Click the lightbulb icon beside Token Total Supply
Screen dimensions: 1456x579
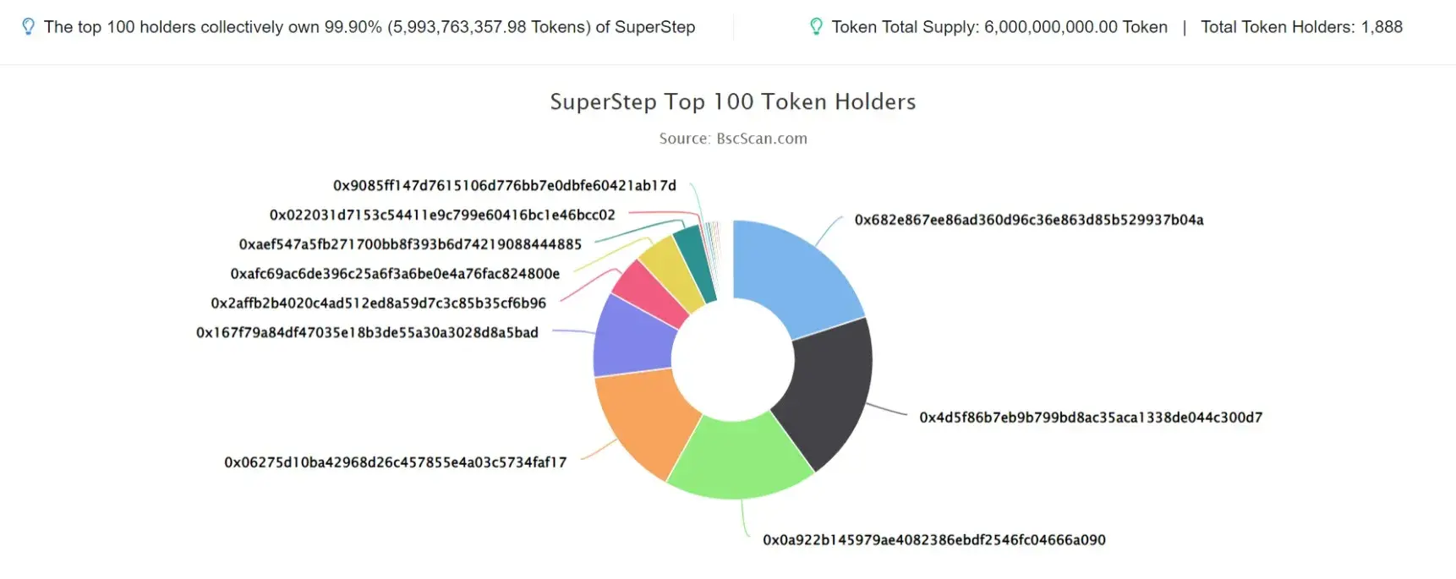point(816,27)
